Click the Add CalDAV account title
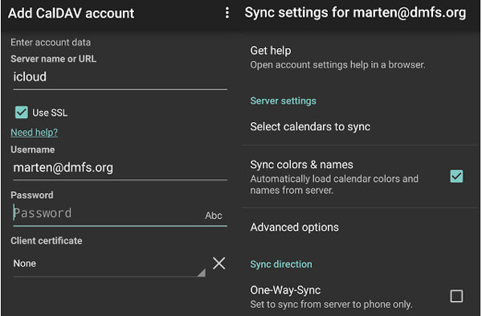 (x=71, y=13)
